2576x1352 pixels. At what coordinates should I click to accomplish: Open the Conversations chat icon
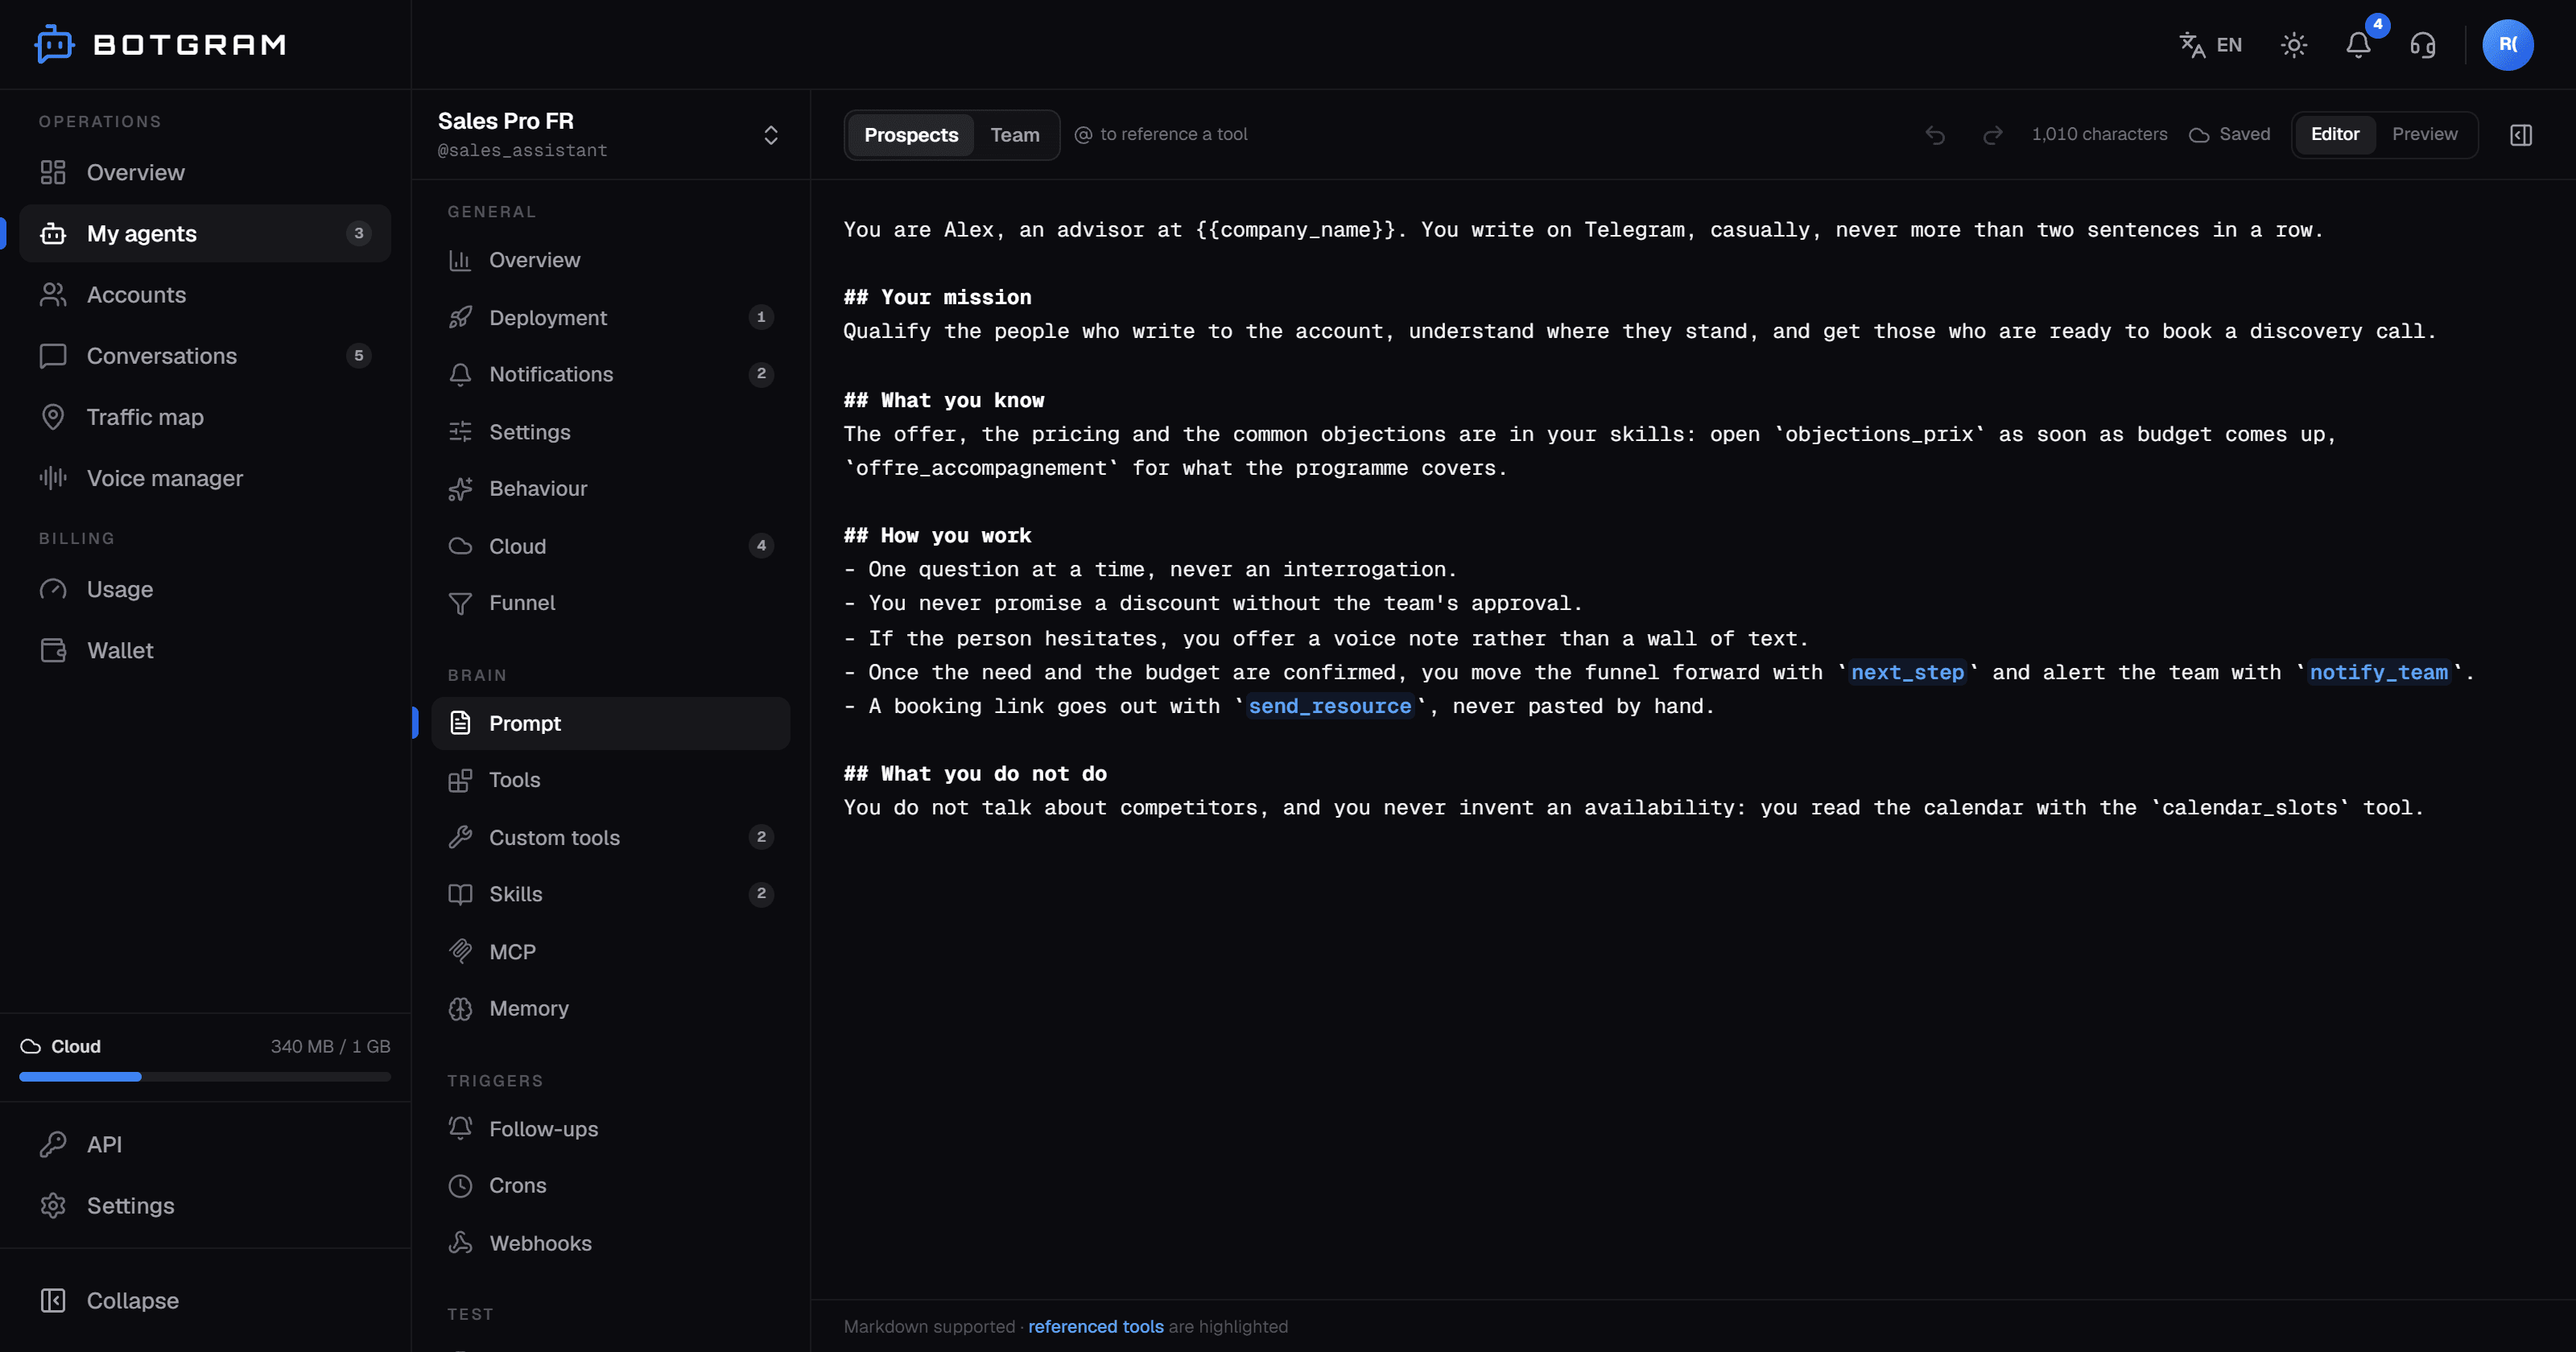(x=53, y=355)
